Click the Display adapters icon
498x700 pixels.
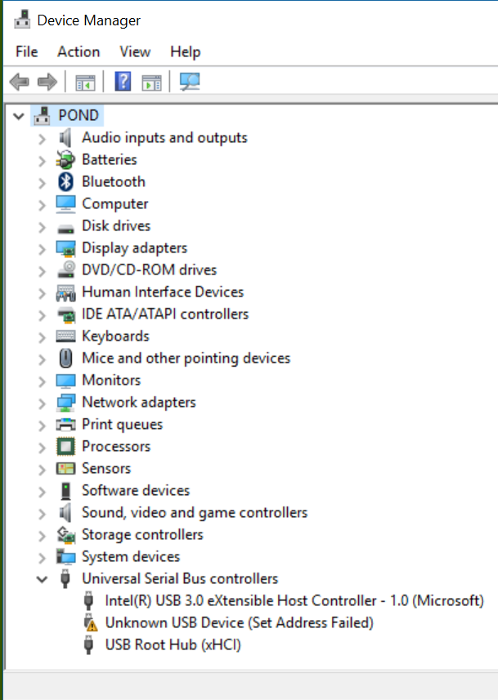click(65, 248)
